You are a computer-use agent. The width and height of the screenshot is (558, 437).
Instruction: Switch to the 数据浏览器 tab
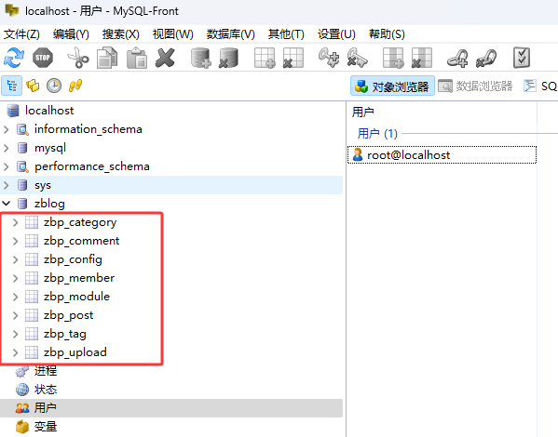[x=475, y=86]
